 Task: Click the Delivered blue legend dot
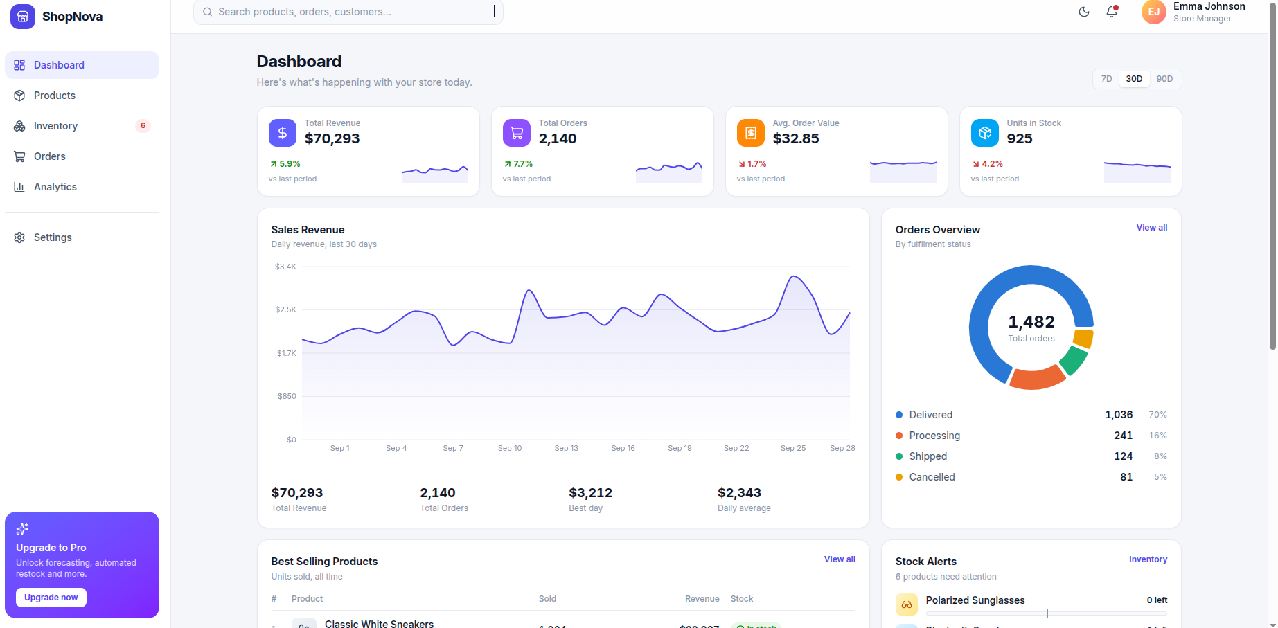[899, 415]
